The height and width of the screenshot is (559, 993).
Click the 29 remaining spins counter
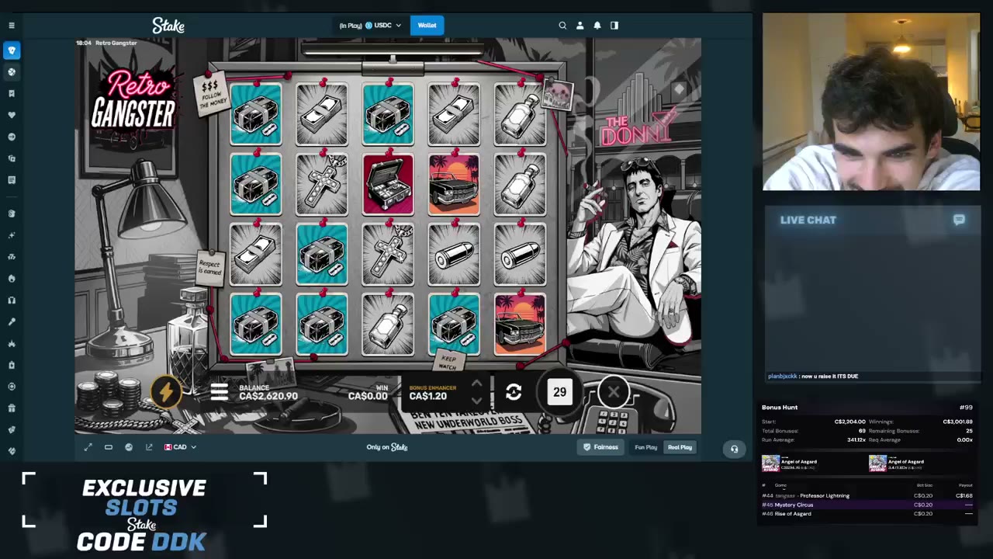coord(560,392)
